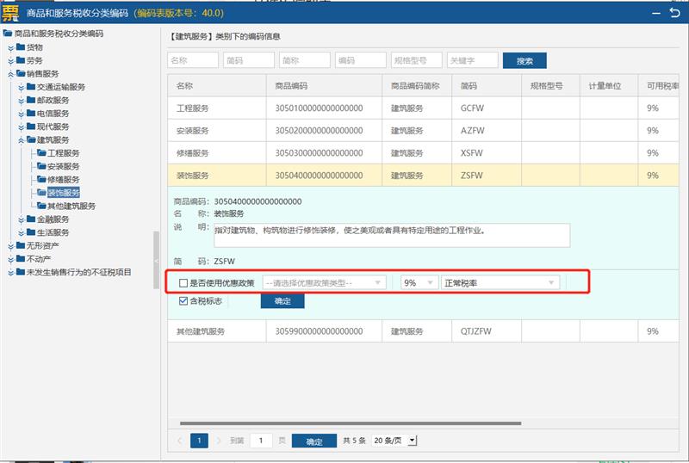Click the folder icon beside 不动产

pos(21,259)
